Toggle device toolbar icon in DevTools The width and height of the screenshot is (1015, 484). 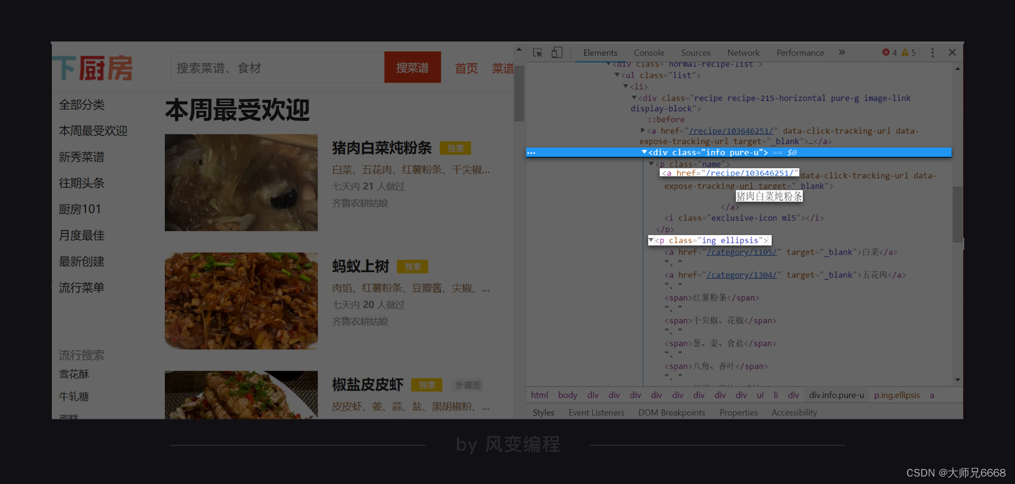click(557, 52)
